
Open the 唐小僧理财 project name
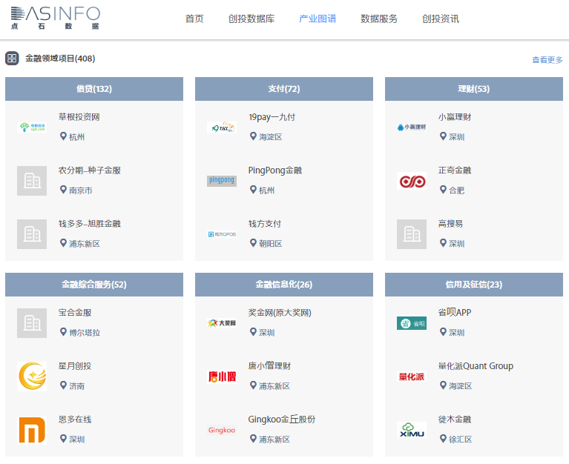269,366
